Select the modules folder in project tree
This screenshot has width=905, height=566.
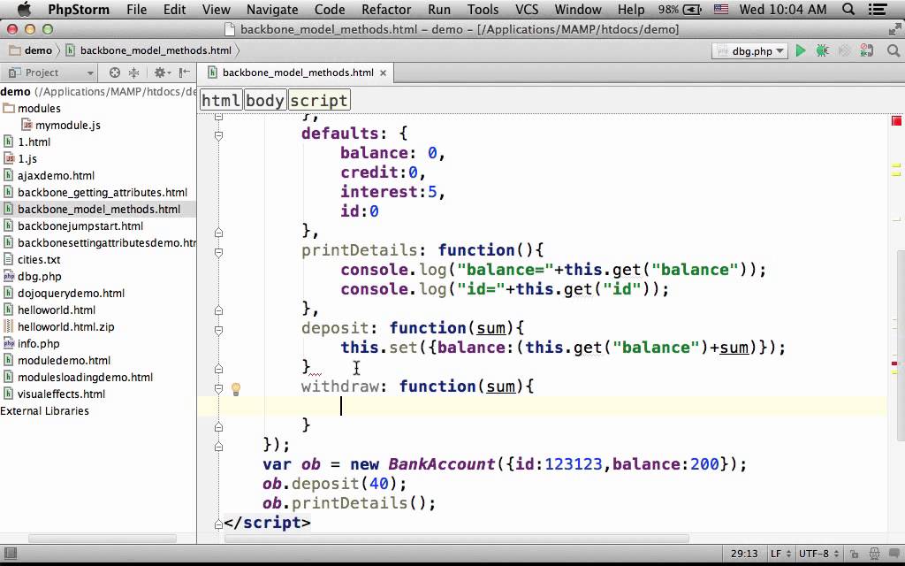coord(39,109)
